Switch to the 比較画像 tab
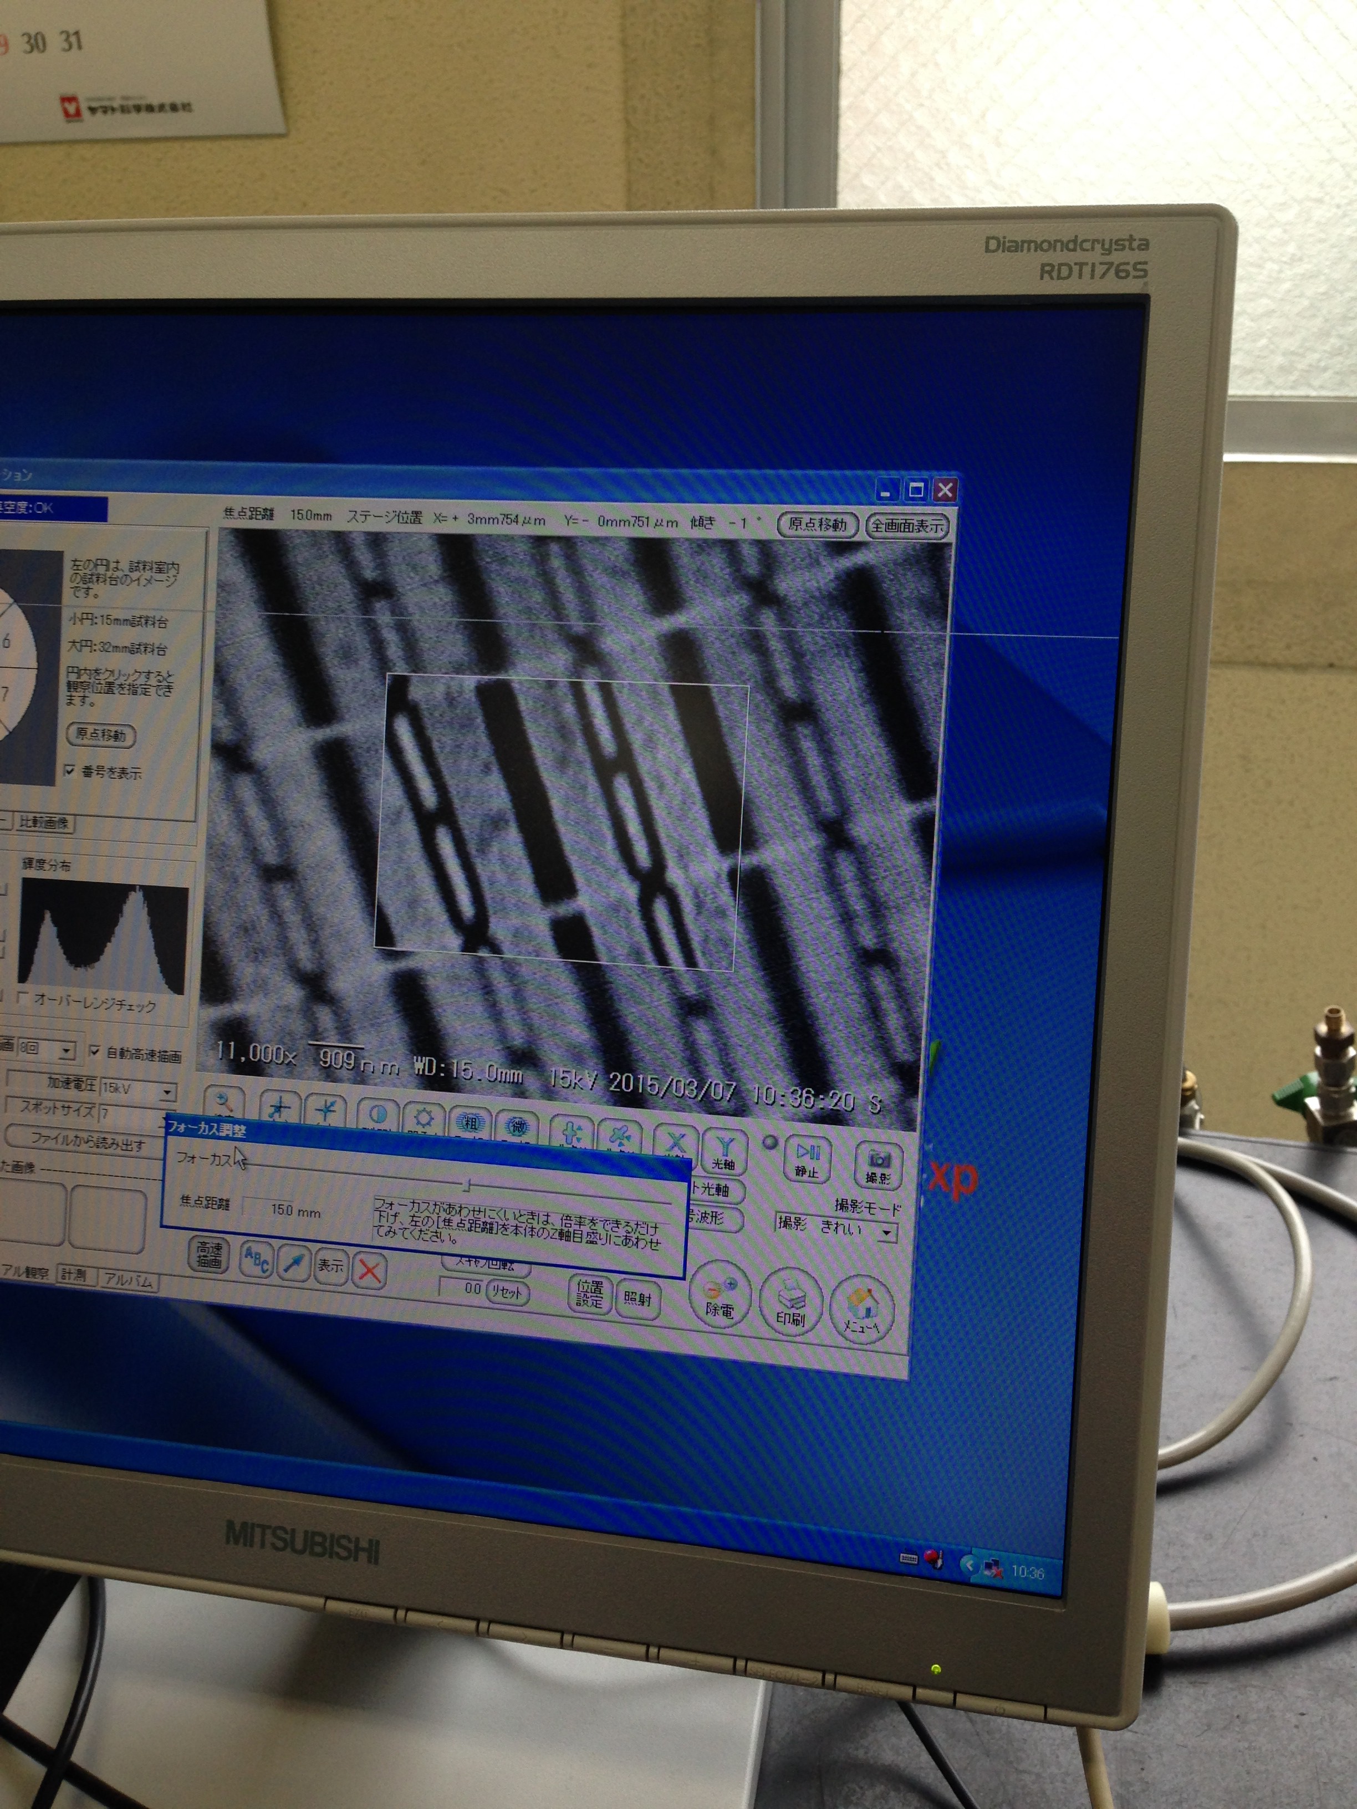 point(45,822)
